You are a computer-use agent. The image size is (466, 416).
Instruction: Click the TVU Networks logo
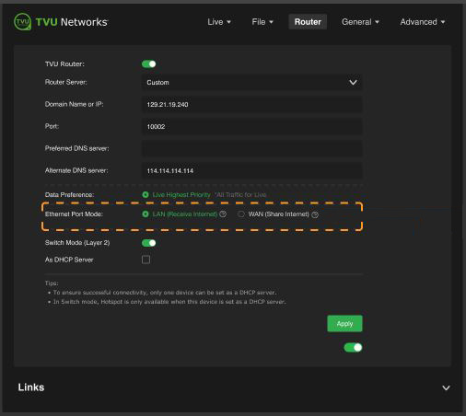click(61, 22)
